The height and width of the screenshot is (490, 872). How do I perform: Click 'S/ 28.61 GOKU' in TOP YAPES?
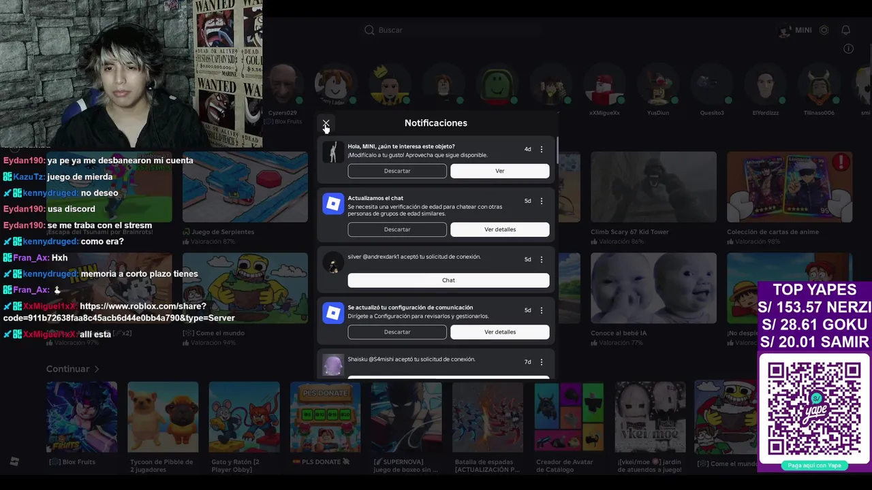coord(815,325)
